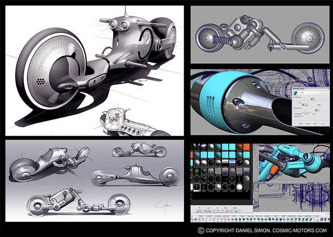Set Surface Degree to 1
Image resolution: width=333 pixels, height=237 pixels.
305,110
